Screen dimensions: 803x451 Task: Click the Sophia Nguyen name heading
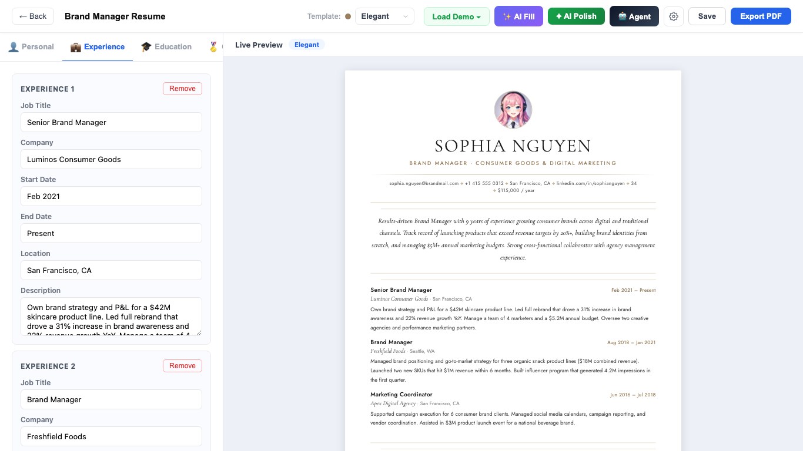click(x=513, y=146)
